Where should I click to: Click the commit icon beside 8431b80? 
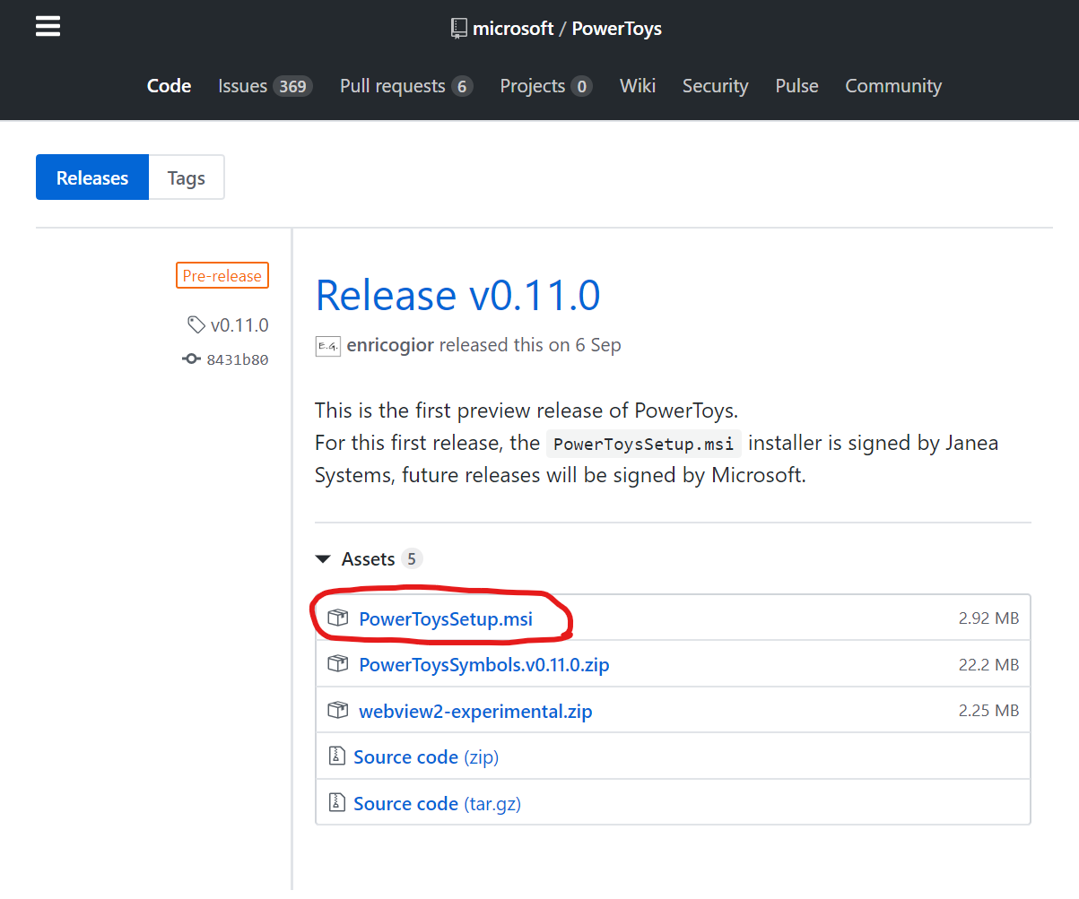[190, 359]
